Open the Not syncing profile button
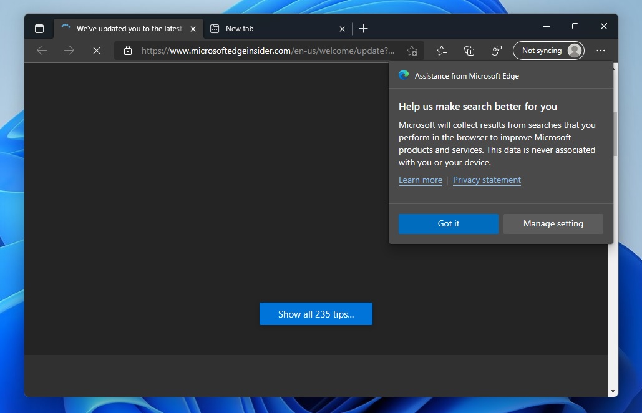642x413 pixels. pos(548,51)
